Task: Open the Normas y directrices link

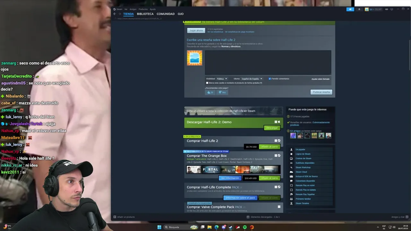Action: click(x=231, y=47)
